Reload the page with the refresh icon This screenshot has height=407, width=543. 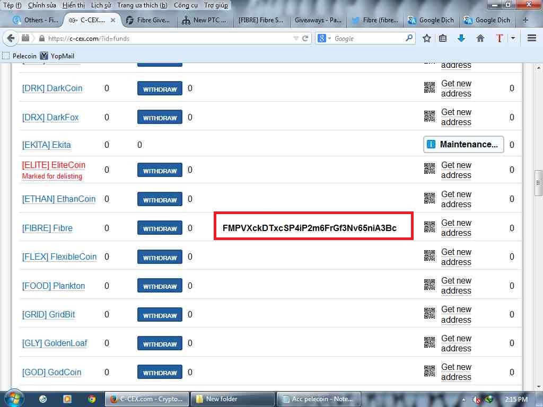pyautogui.click(x=305, y=38)
